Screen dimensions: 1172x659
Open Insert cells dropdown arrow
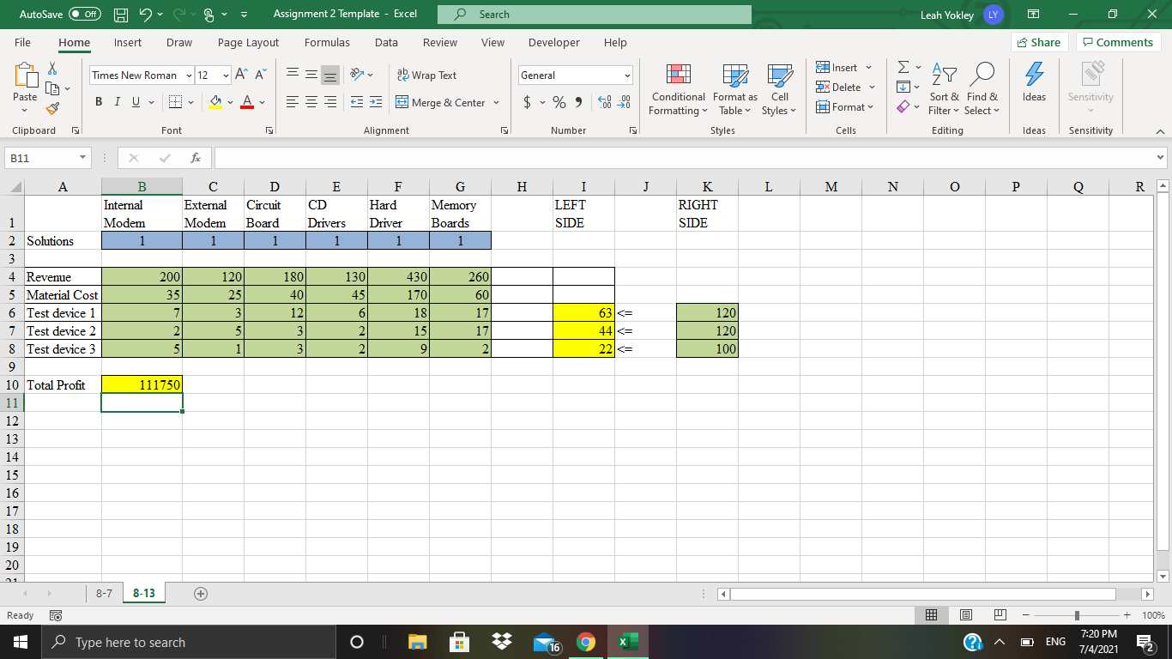[868, 68]
